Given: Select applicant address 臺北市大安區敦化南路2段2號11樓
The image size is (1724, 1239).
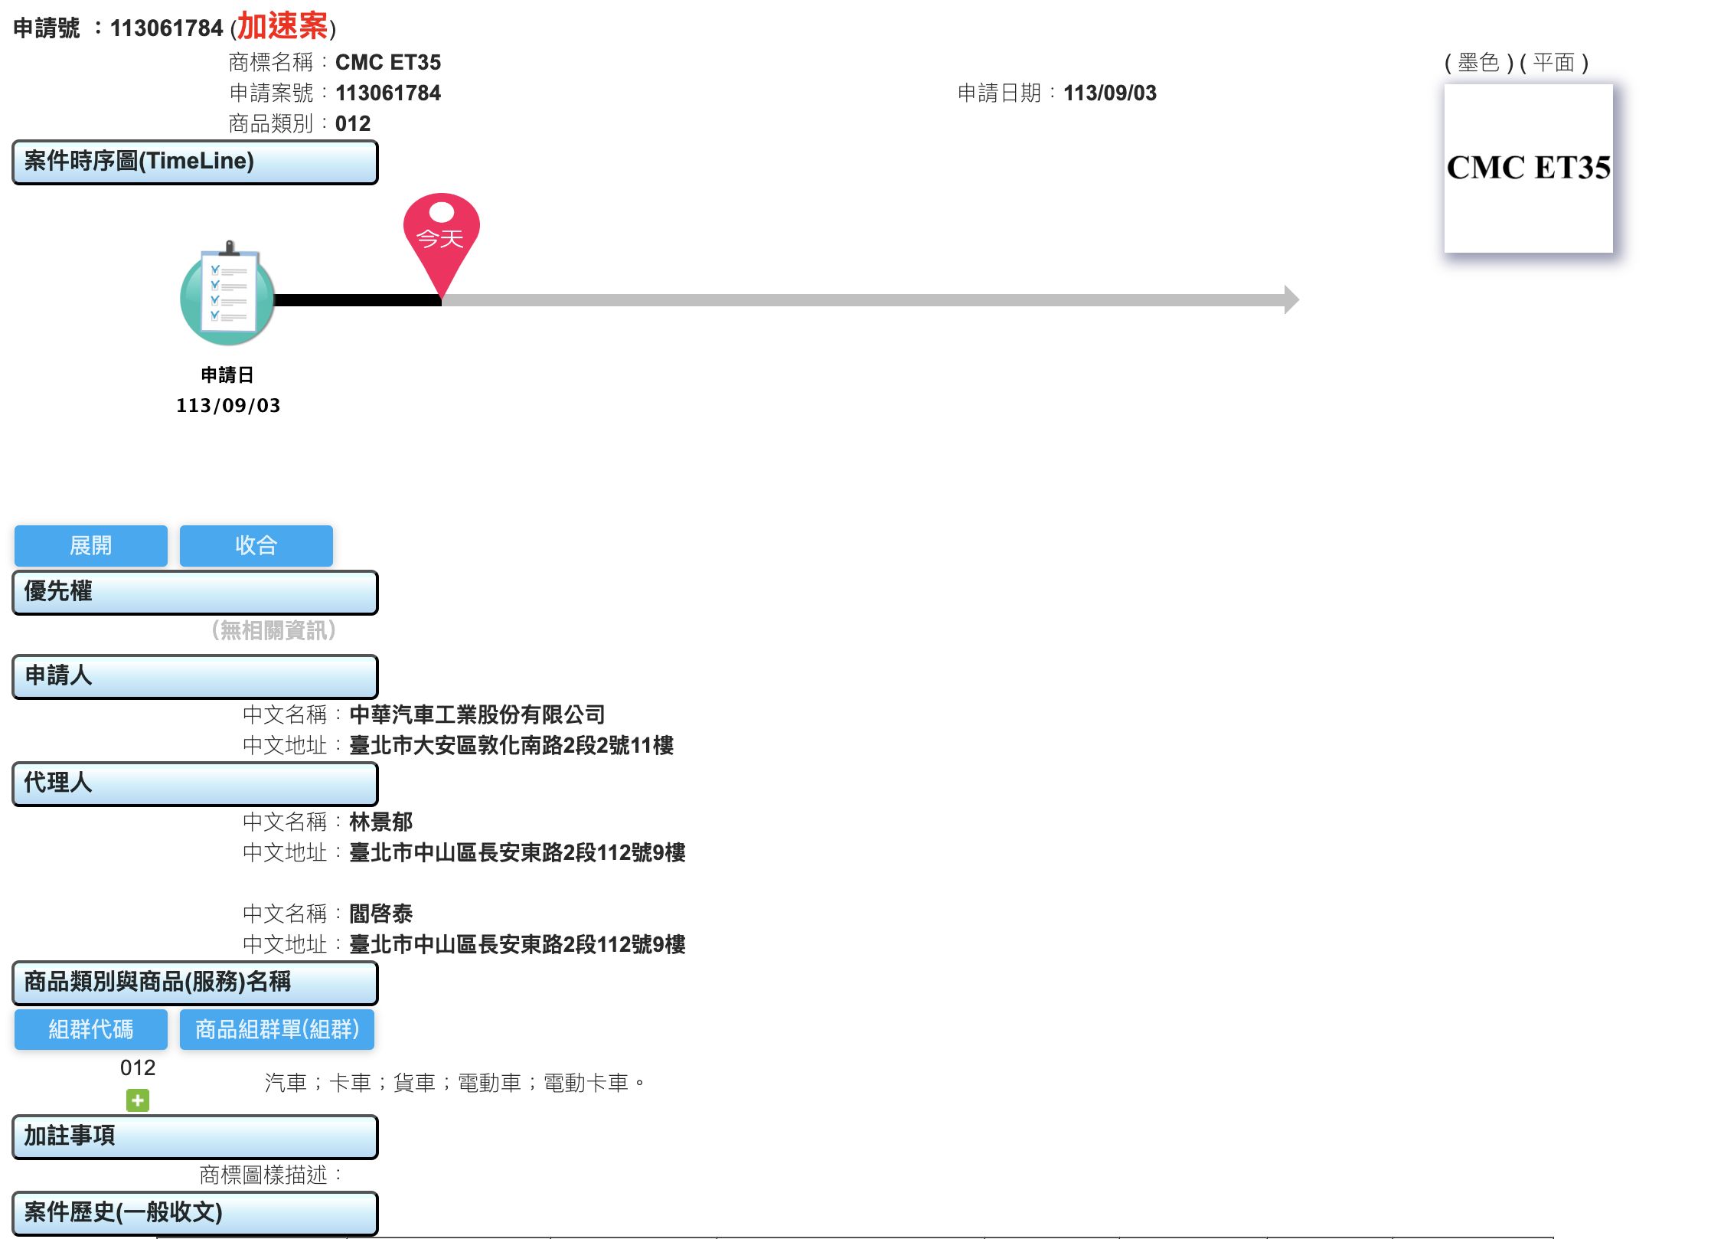Looking at the screenshot, I should coord(511,745).
